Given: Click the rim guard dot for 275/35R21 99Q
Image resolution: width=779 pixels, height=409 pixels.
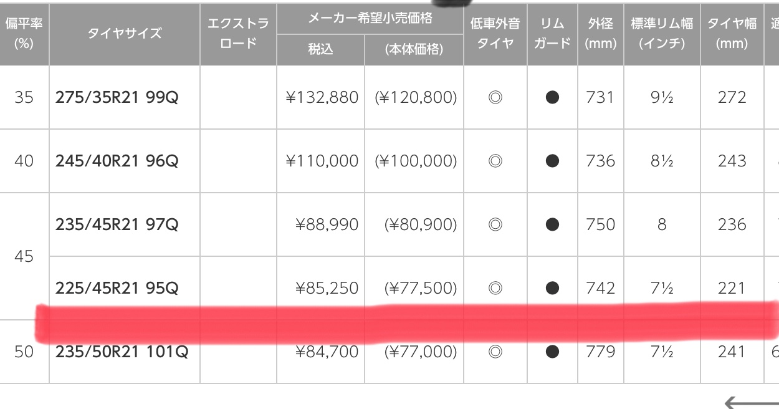Looking at the screenshot, I should point(552,97).
